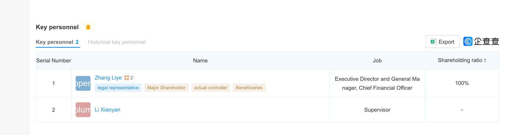
Task: Open Zhang Liye's profile link
Action: click(108, 78)
